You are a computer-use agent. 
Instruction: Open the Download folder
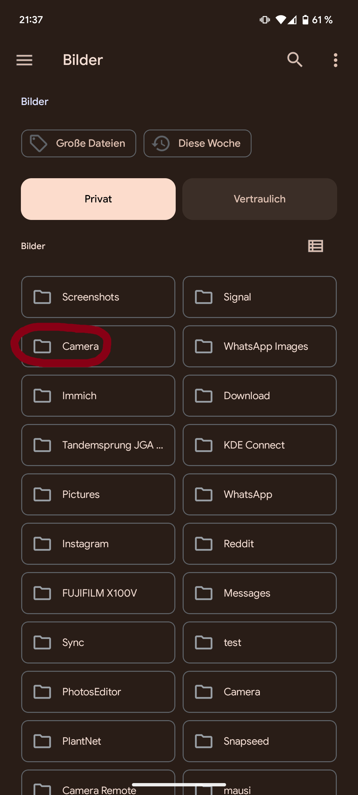(x=260, y=396)
